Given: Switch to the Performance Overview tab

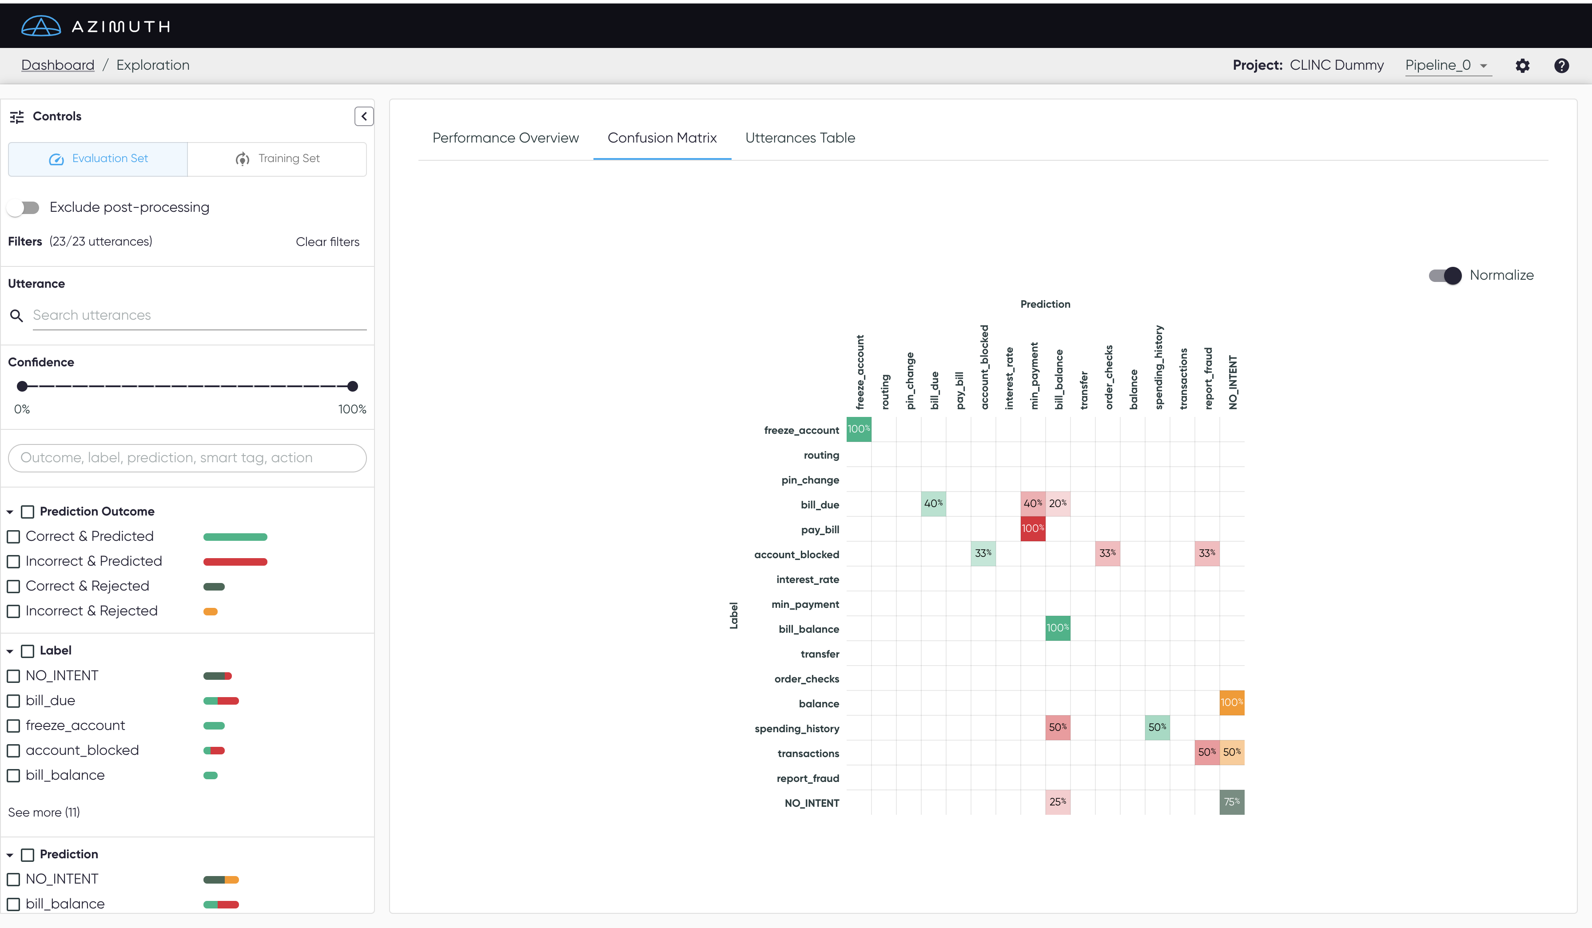Looking at the screenshot, I should (505, 138).
